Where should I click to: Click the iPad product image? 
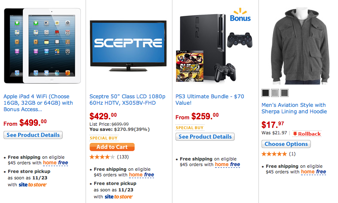pyautogui.click(x=43, y=46)
